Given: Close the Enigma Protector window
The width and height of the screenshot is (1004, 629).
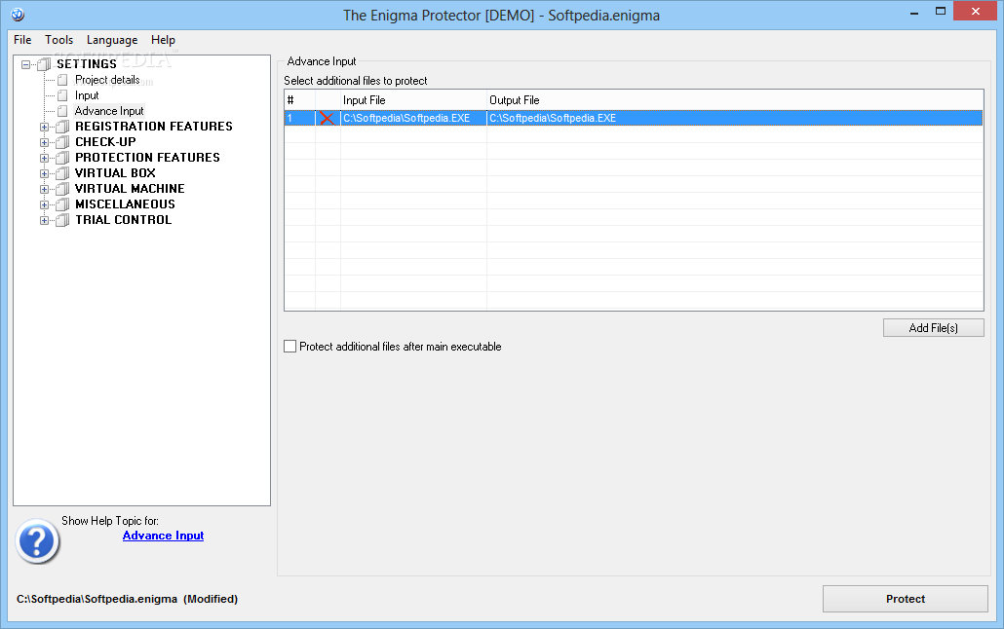Looking at the screenshot, I should coord(975,11).
